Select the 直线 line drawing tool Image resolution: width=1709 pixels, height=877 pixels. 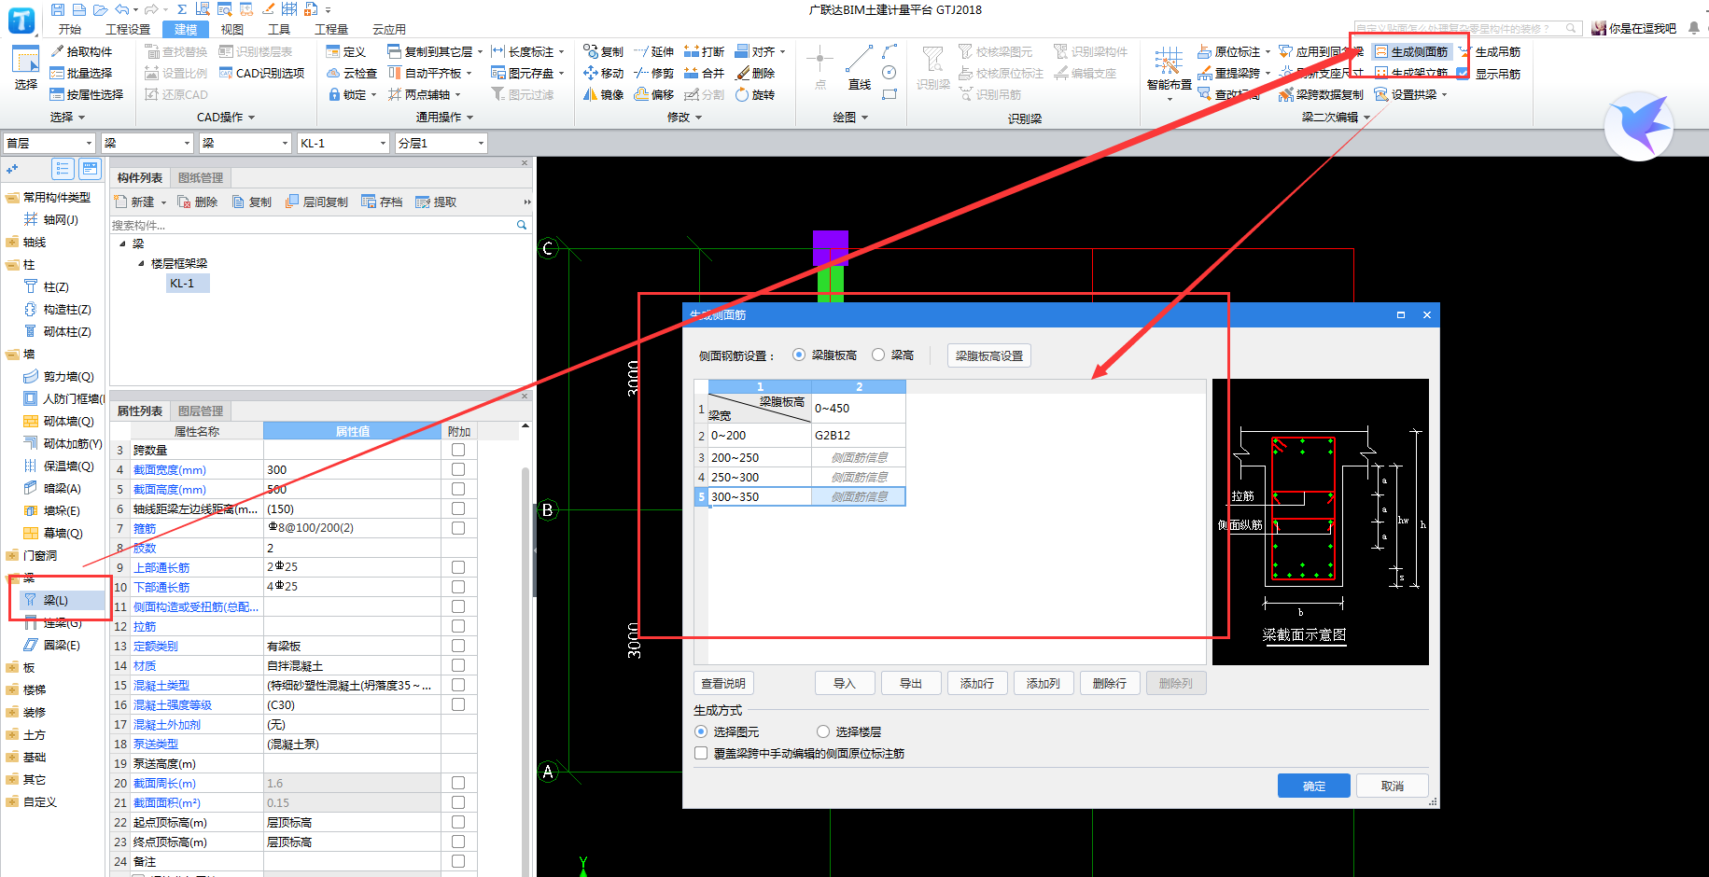pyautogui.click(x=860, y=67)
